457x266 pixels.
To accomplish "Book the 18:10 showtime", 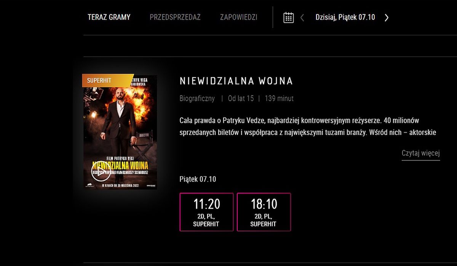I will pos(264,212).
